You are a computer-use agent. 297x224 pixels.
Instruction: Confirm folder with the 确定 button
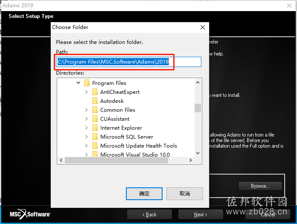(144, 194)
